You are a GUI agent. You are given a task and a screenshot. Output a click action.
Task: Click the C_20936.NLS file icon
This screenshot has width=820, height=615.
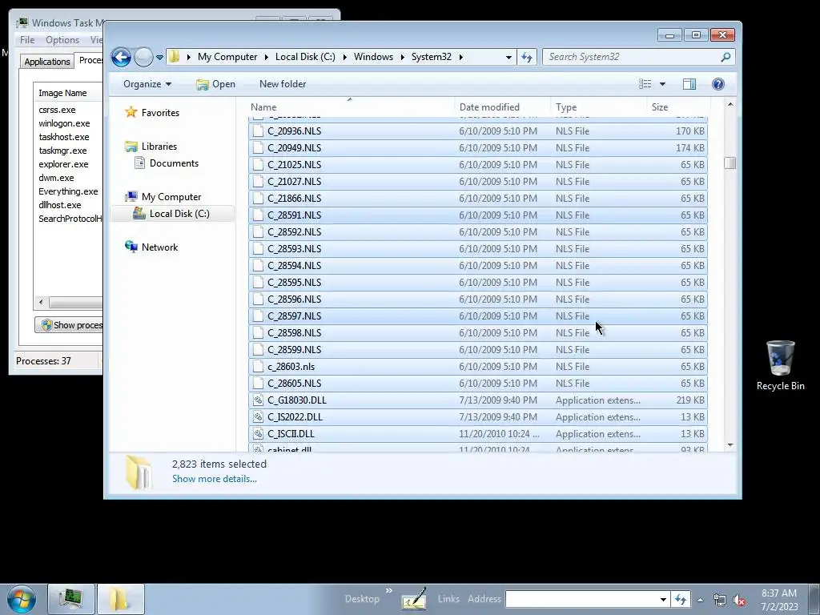[258, 131]
